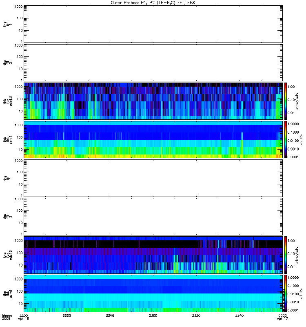Click the "2220" time axis label
The width and height of the screenshot is (306, 327).
coord(67,315)
